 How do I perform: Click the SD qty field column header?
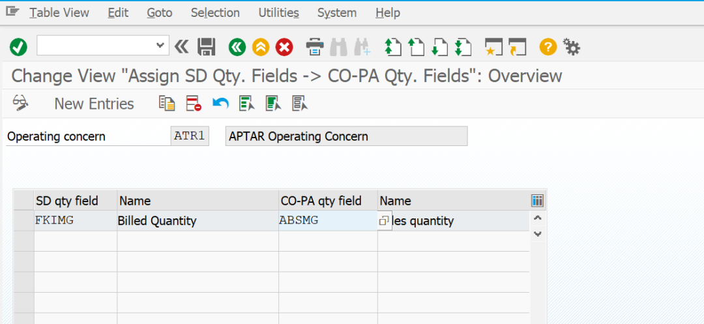pos(76,201)
